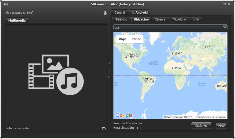Image resolution: width=235 pixels, height=139 pixels.
Task: Collapse panel with the left splitter arrow
Action: click(109, 63)
